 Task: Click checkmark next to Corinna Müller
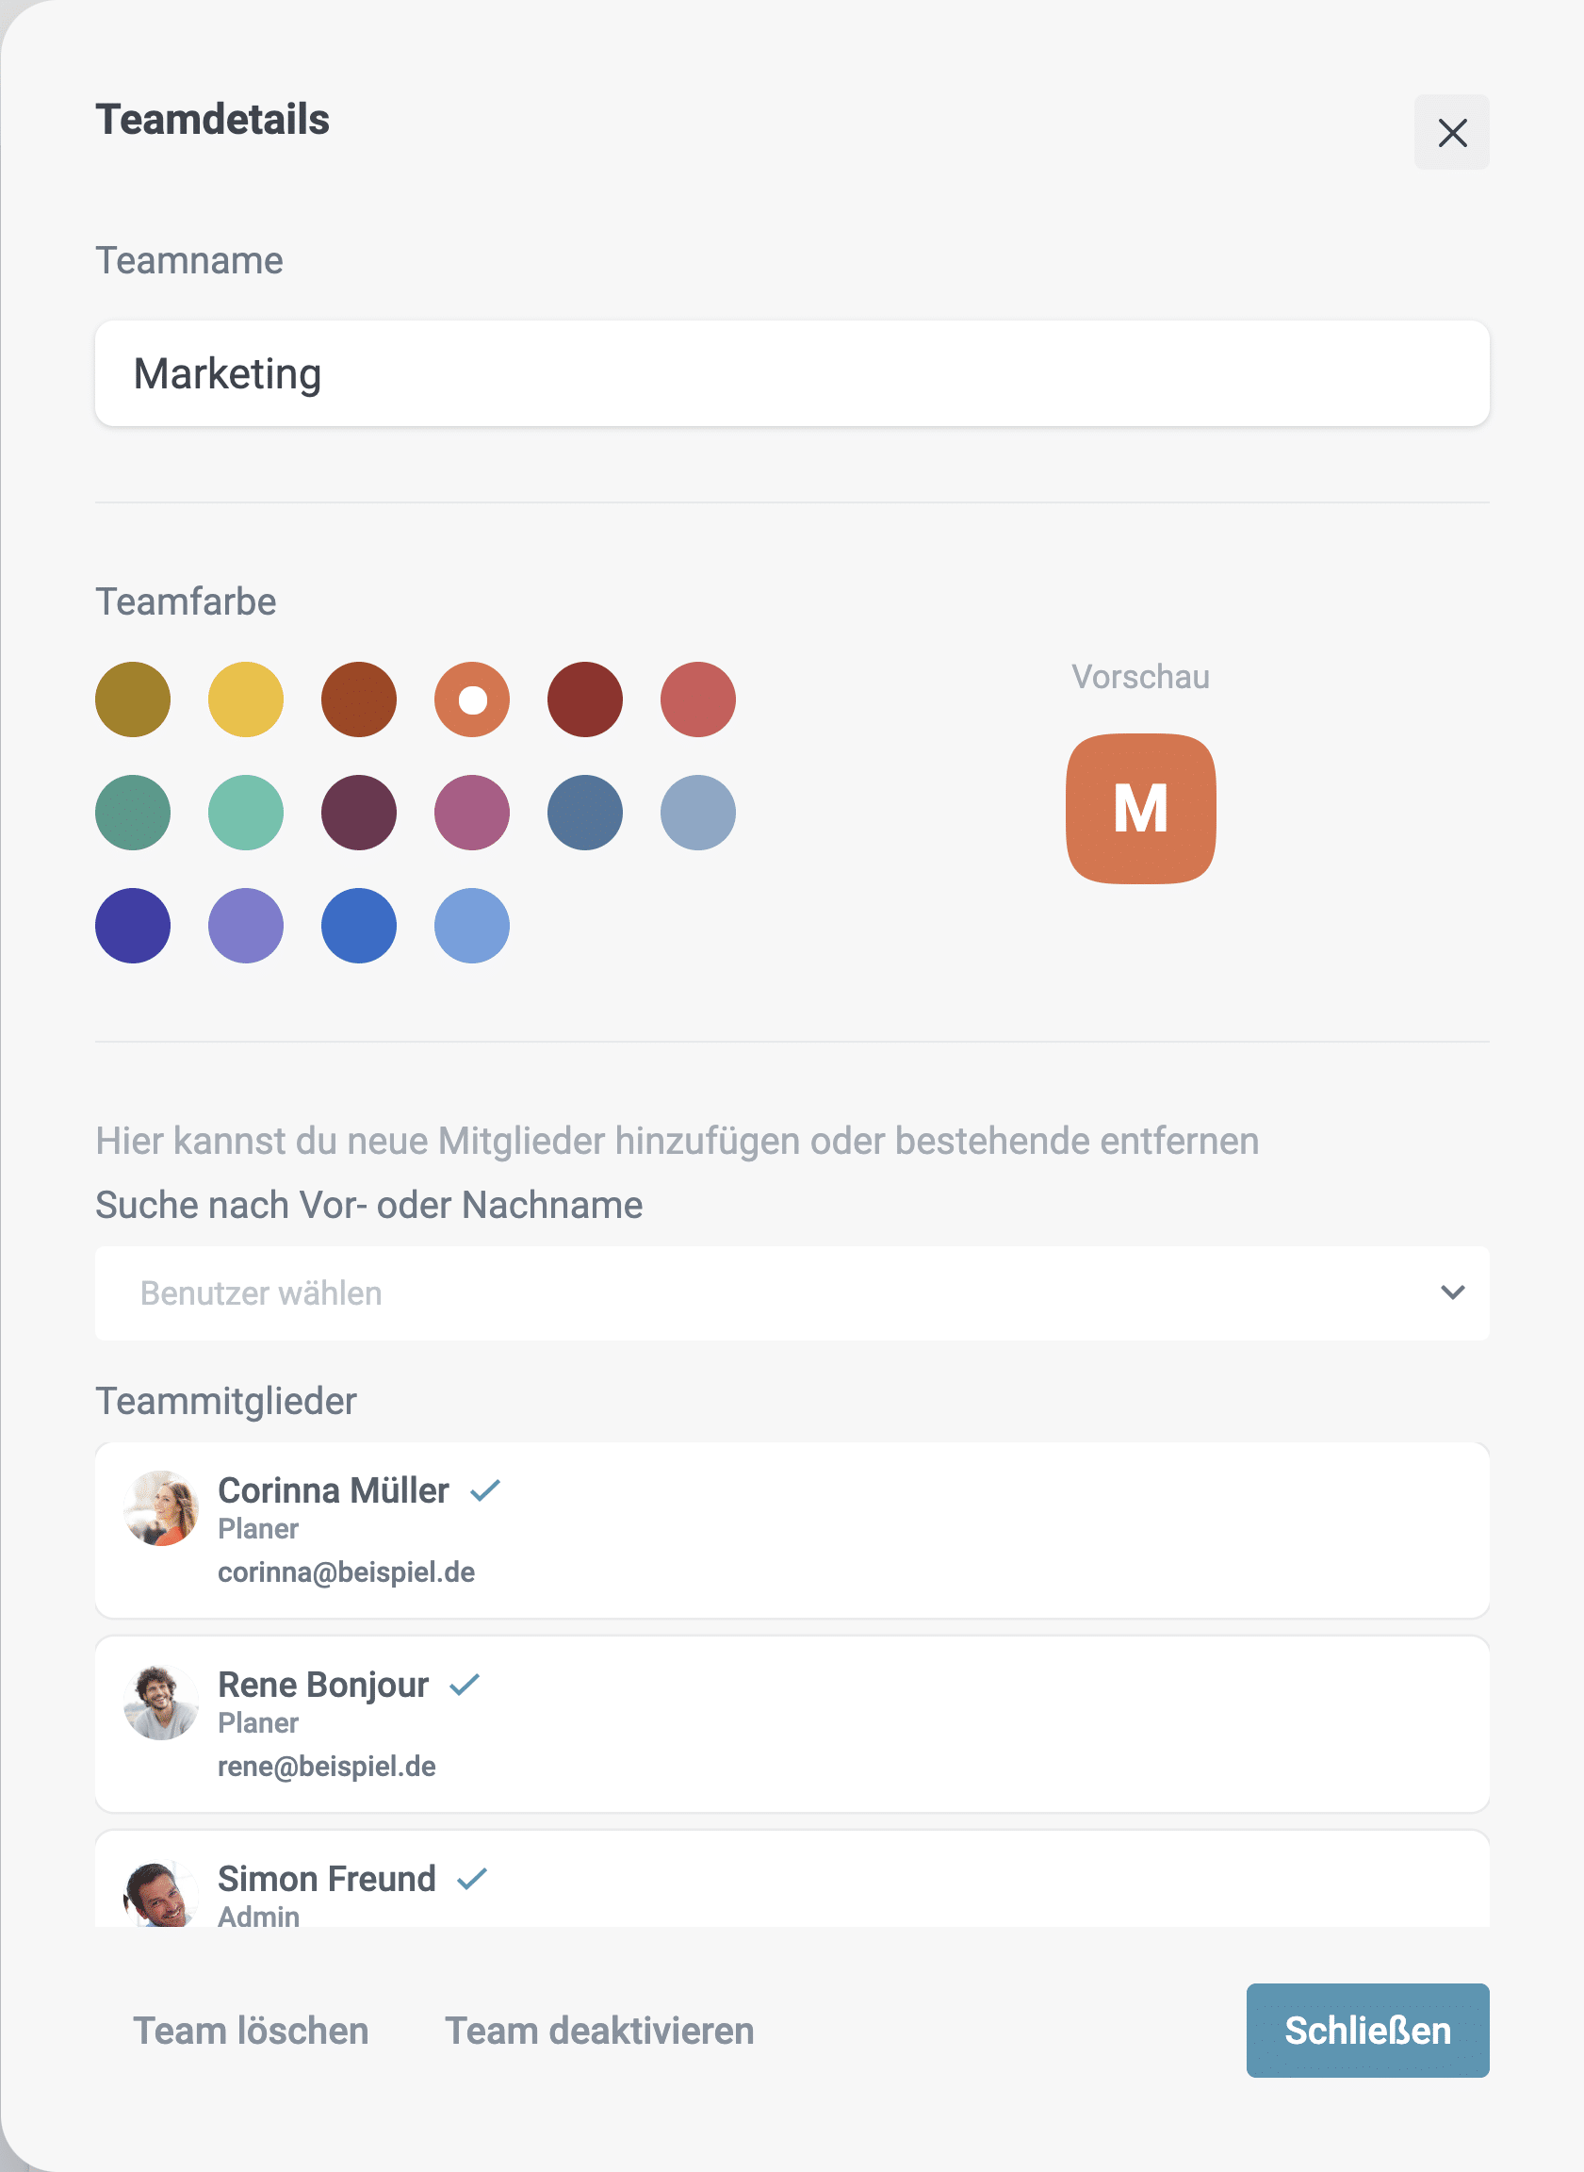(x=485, y=1489)
